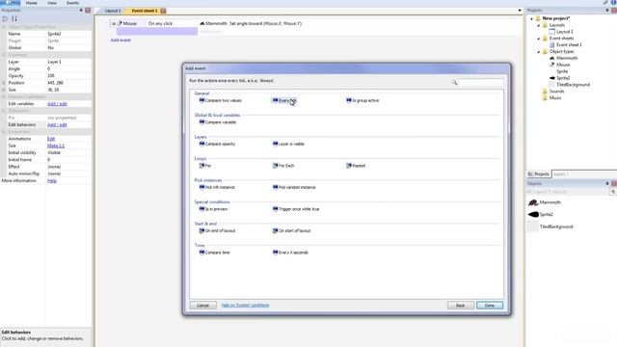Open the Help link in Properties
The image size is (617, 347).
(x=52, y=180)
